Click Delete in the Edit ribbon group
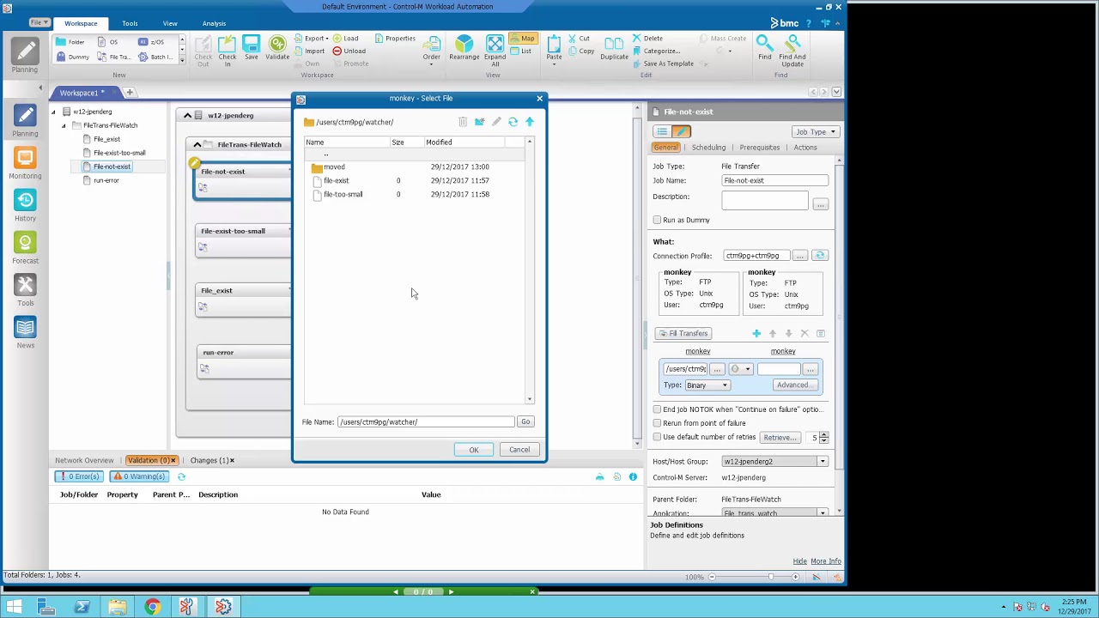Image resolution: width=1099 pixels, height=618 pixels. click(x=647, y=39)
